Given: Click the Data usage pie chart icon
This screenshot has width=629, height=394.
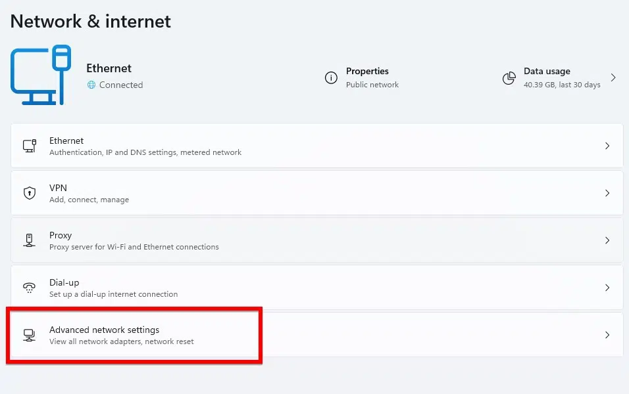Looking at the screenshot, I should tap(509, 77).
